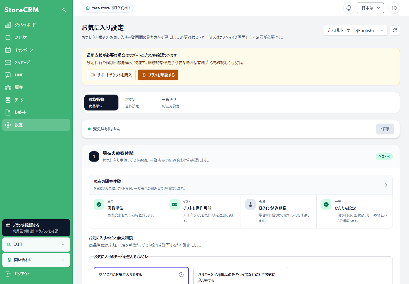Image resolution: width=409 pixels, height=284 pixels.
Task: Click the refresh icon next to the locale selector
Action: click(x=395, y=30)
